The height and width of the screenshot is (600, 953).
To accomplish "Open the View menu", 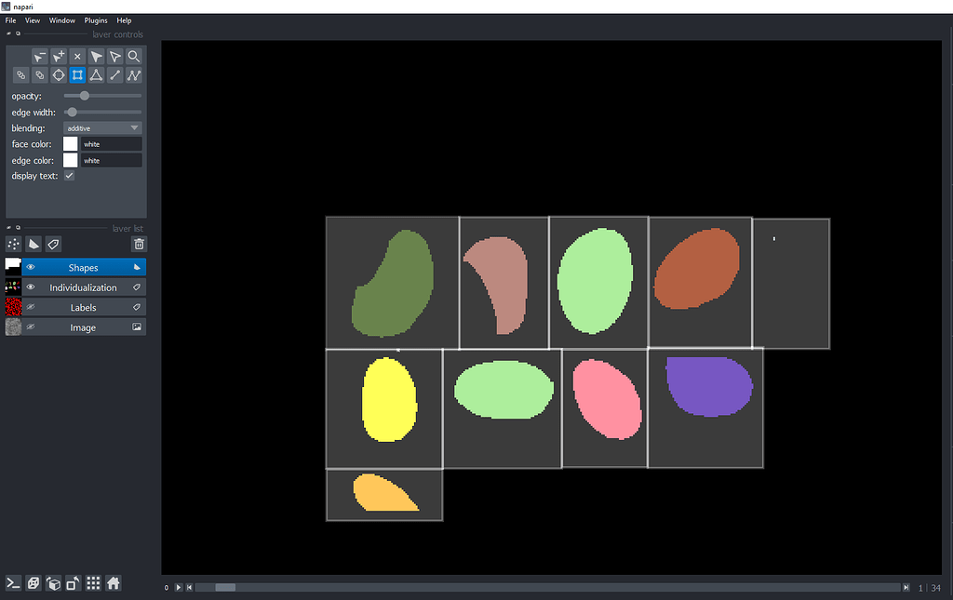I will (32, 20).
